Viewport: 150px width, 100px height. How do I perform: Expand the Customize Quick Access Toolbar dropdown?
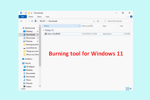point(31,12)
